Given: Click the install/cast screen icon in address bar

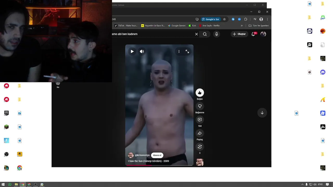Looking at the screenshot, I should click(x=197, y=19).
